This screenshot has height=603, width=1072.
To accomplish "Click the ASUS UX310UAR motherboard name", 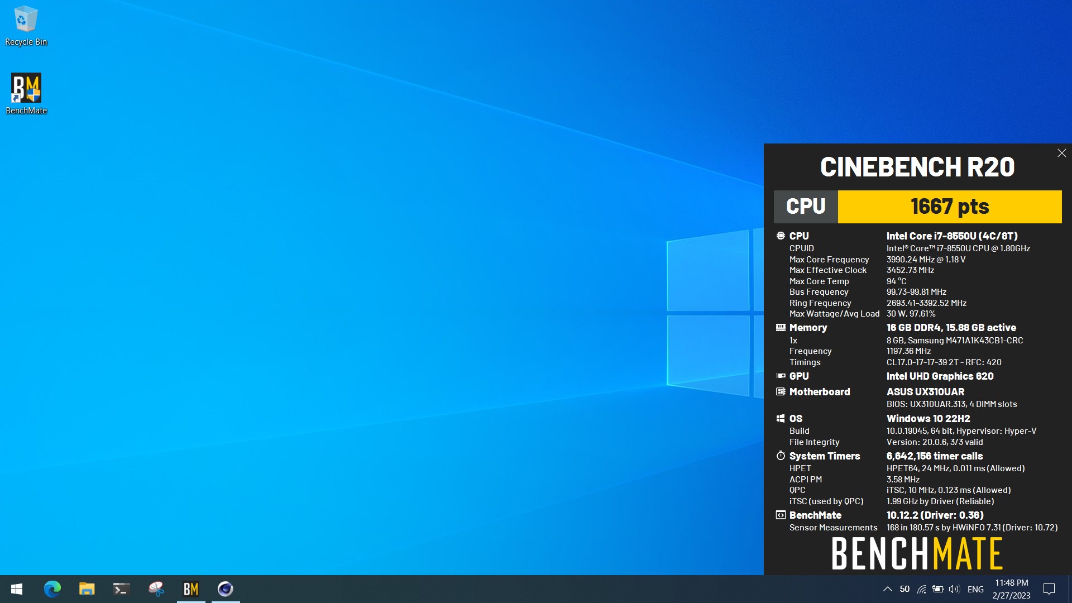I will click(x=925, y=392).
